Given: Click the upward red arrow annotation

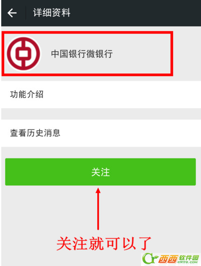Looking at the screenshot, I should tap(98, 209).
